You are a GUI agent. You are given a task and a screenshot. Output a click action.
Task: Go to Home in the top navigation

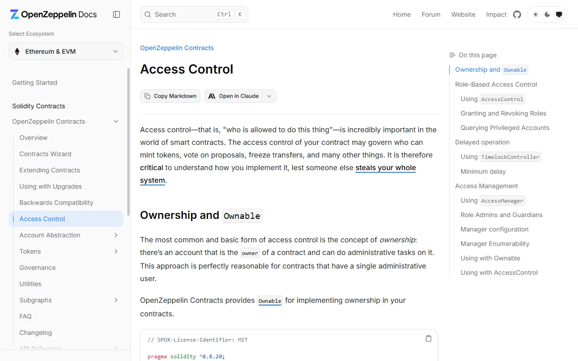pos(402,14)
